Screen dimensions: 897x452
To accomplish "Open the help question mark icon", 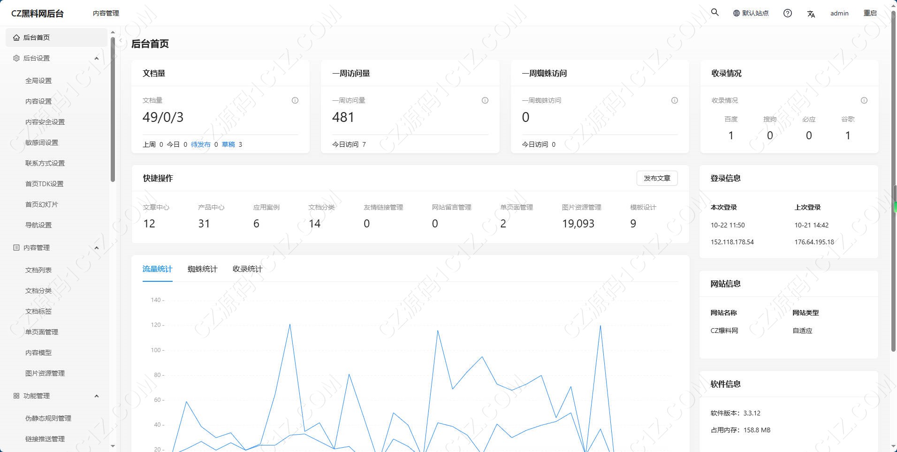I will coord(788,13).
